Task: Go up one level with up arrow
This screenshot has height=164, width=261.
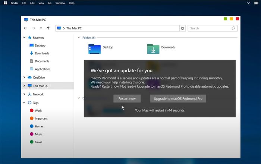Action: 48,28
